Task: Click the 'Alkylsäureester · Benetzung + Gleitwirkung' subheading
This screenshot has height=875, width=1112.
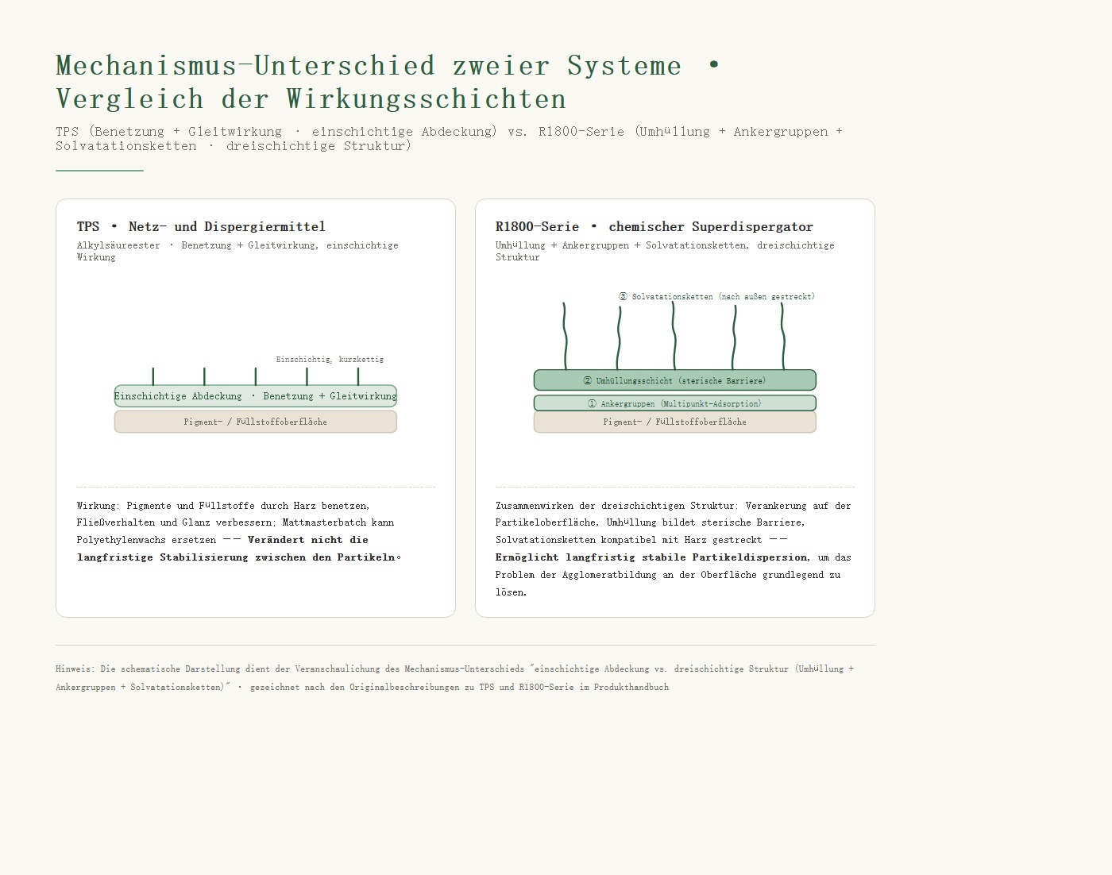Action: [237, 251]
